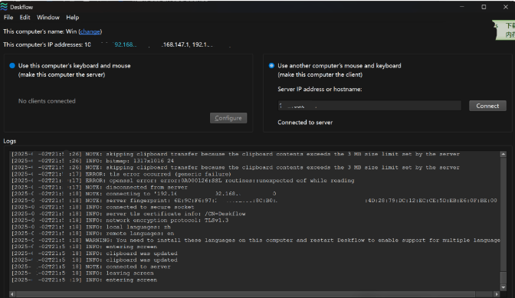Minimize the Deskflow window
This screenshot has height=298, width=515.
tap(462, 7)
